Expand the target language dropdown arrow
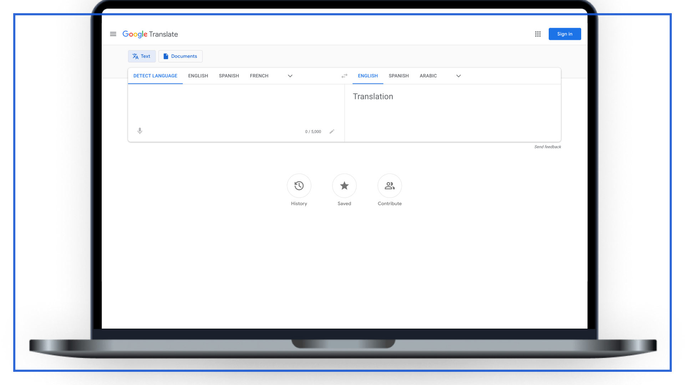The height and width of the screenshot is (385, 685). point(458,76)
